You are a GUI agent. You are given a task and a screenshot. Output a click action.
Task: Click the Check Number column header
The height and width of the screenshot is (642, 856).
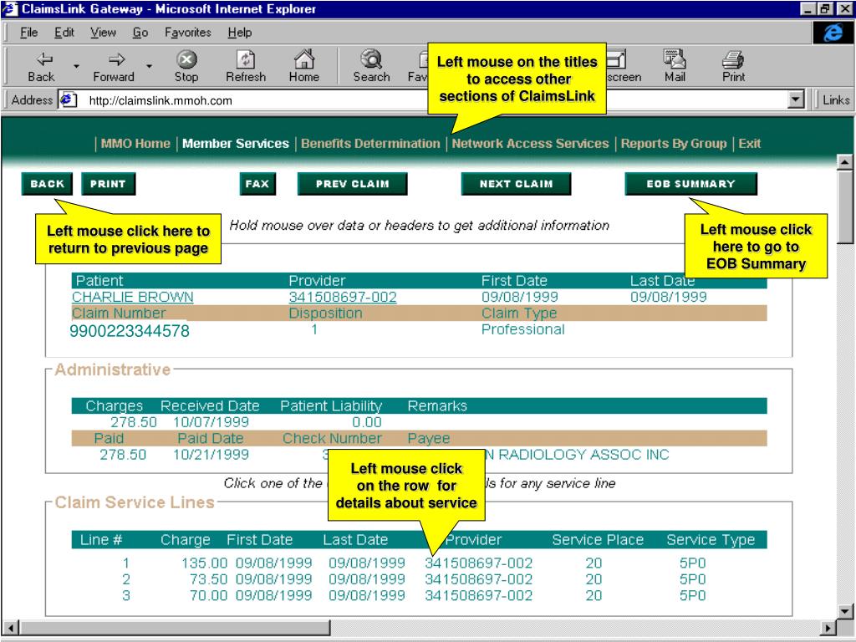point(332,438)
